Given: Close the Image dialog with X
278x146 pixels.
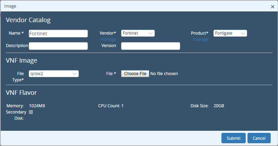Looking at the screenshot, I should click(272, 7).
